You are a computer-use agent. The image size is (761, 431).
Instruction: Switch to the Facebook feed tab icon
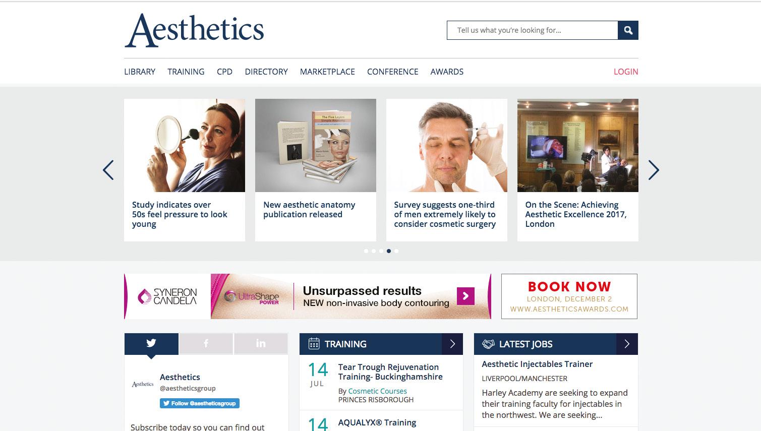pyautogui.click(x=206, y=343)
